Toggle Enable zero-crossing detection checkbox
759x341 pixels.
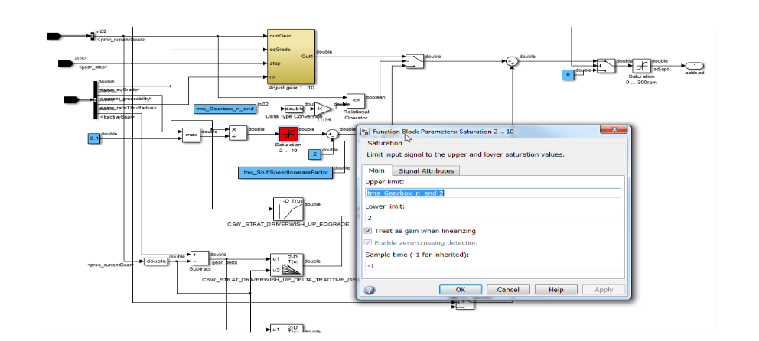tap(368, 243)
